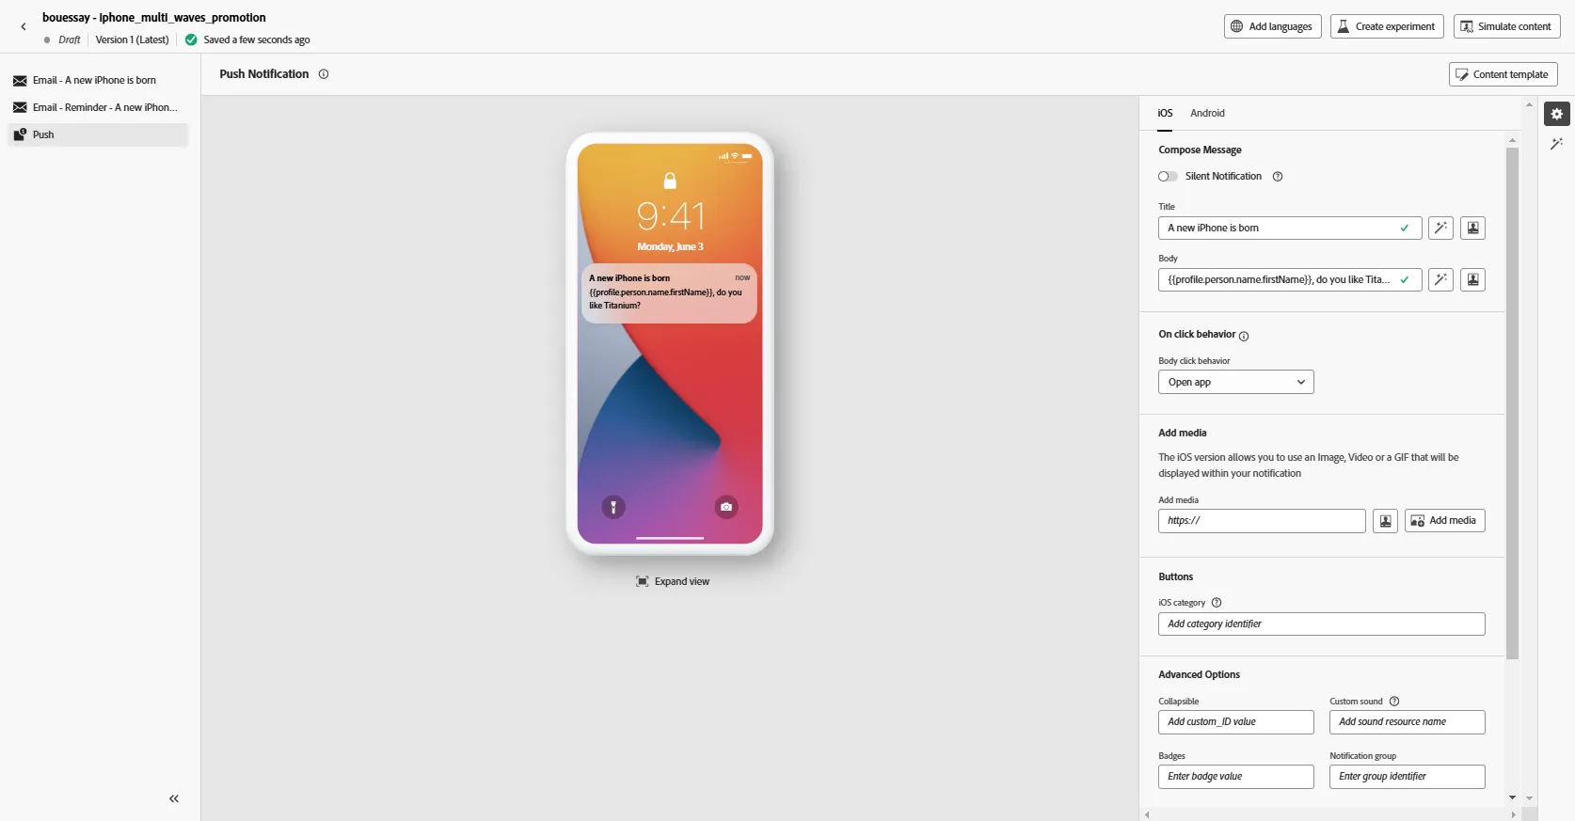Screen dimensions: 1575x821
Task: Open personalization wand for the Body field
Action: coord(1440,280)
